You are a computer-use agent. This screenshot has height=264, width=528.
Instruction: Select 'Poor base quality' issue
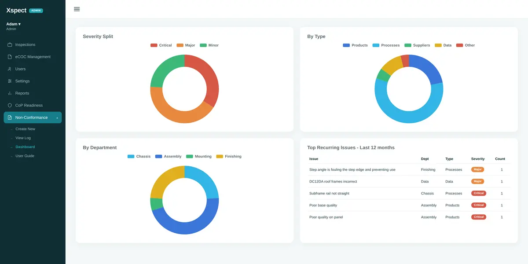pos(323,205)
